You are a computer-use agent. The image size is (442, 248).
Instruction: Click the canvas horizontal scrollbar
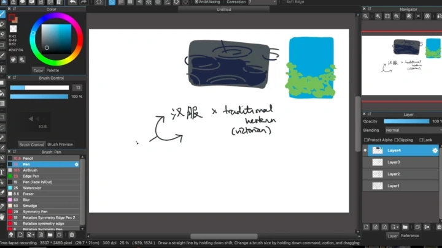[224, 236]
